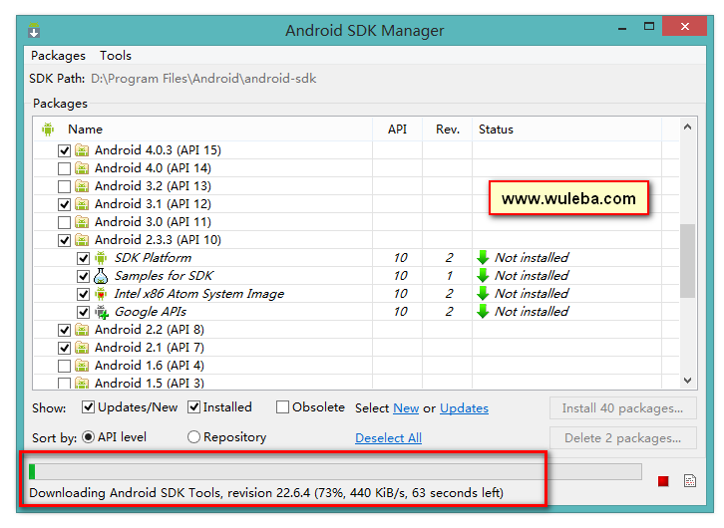Click the folder icon for Android 3.1 (API 12)
This screenshot has height=528, width=724.
tap(82, 204)
